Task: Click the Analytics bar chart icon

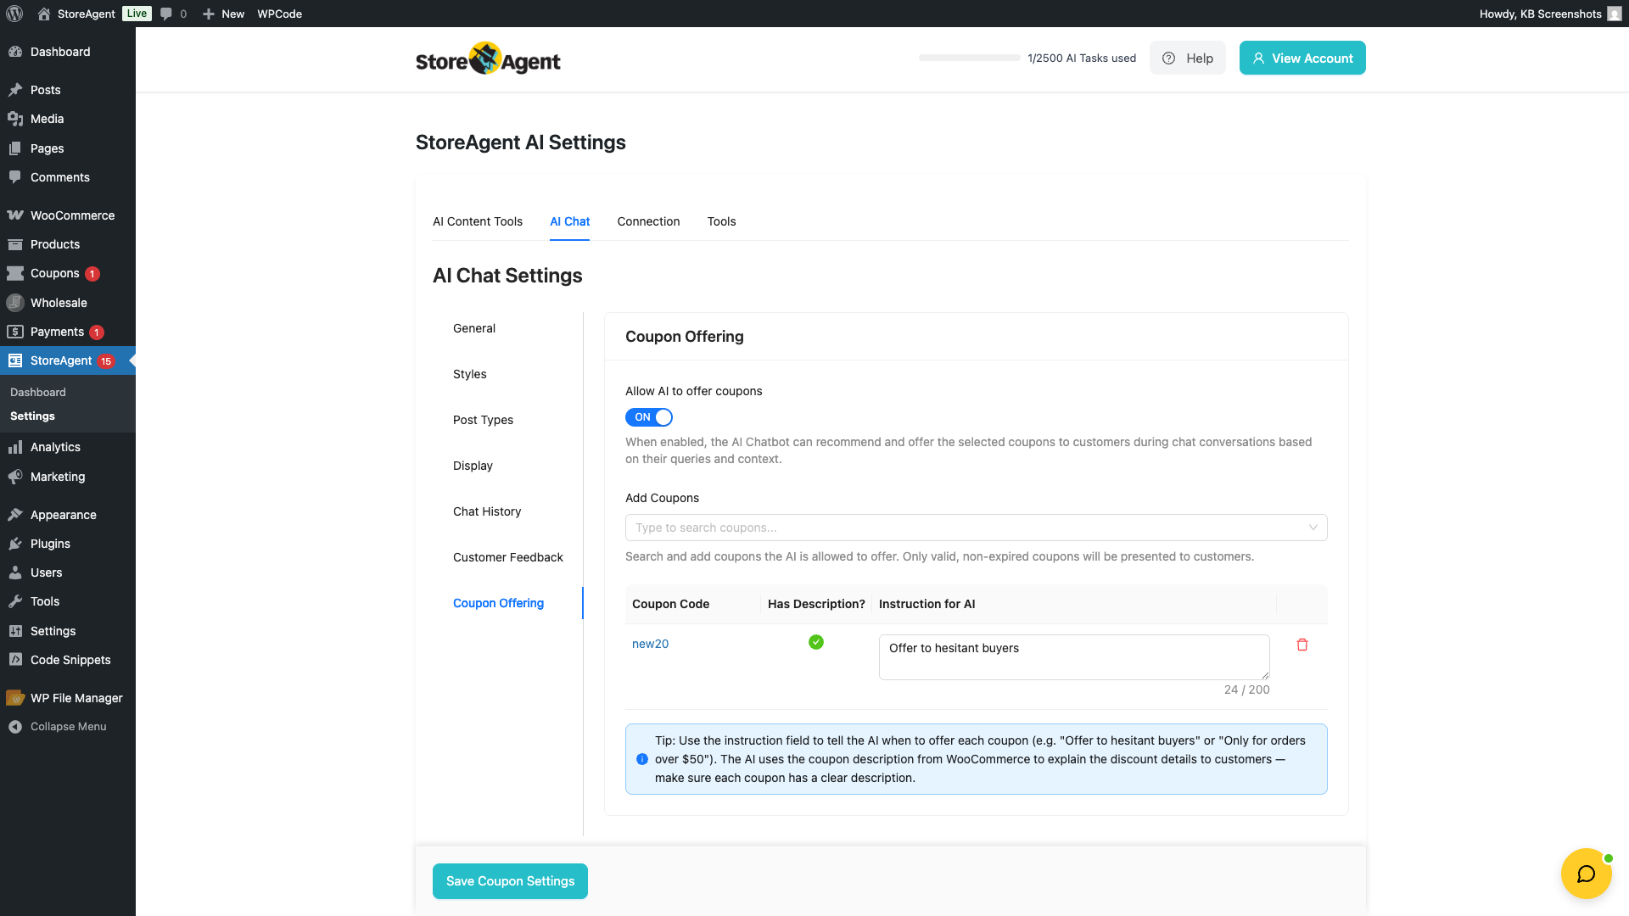Action: tap(15, 447)
